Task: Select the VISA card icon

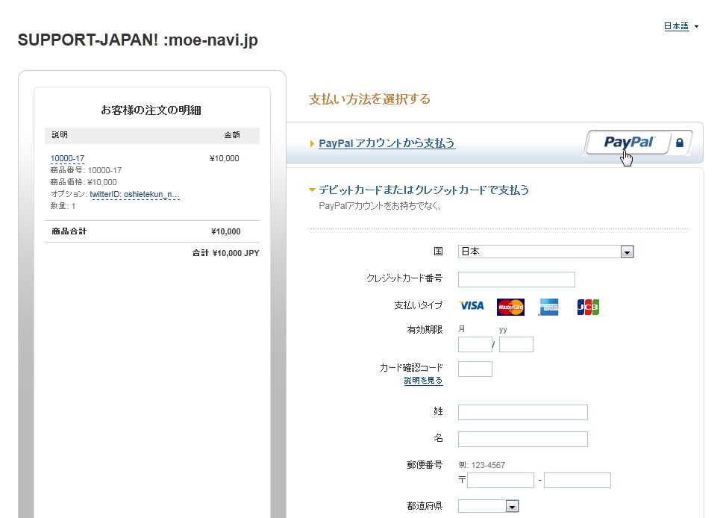Action: click(472, 306)
